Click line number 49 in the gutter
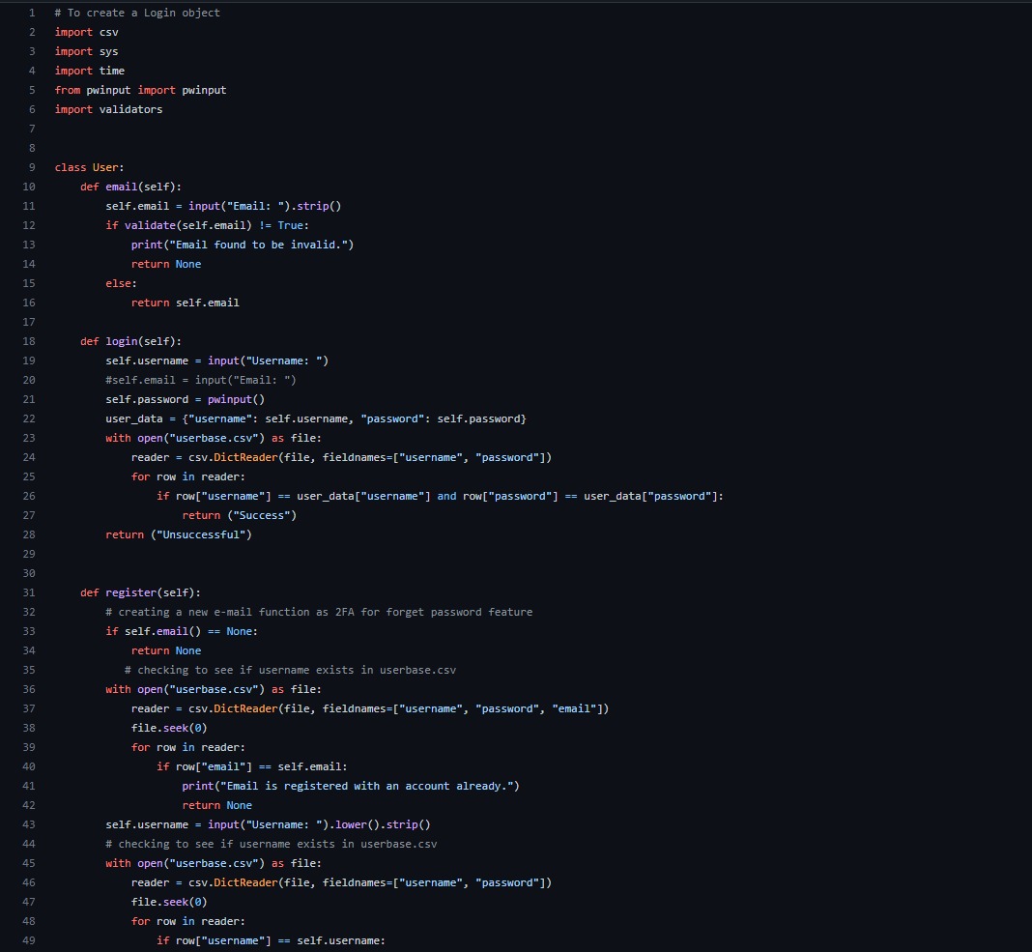 [28, 940]
